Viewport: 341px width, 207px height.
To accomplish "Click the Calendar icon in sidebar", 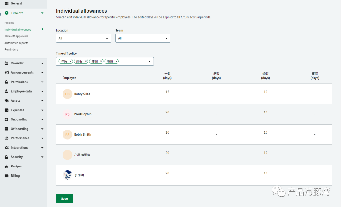I will tap(6, 63).
